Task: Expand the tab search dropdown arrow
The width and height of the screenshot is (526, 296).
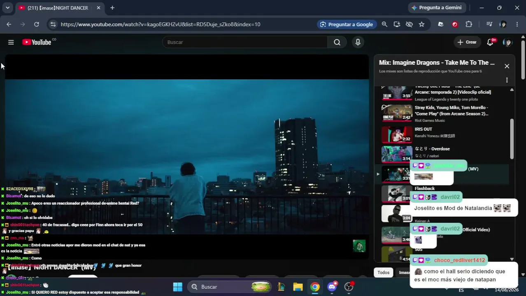Action: click(x=7, y=8)
